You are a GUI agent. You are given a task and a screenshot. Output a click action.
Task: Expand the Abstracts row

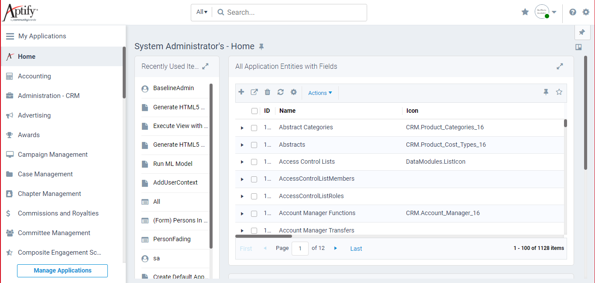click(242, 145)
